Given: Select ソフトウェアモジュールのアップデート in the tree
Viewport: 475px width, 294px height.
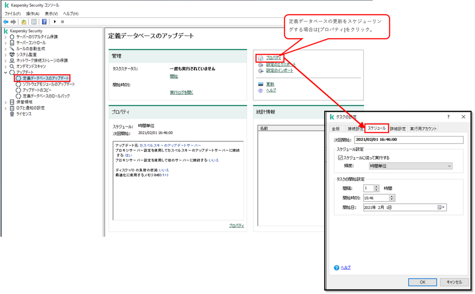Looking at the screenshot, I should pos(49,84).
